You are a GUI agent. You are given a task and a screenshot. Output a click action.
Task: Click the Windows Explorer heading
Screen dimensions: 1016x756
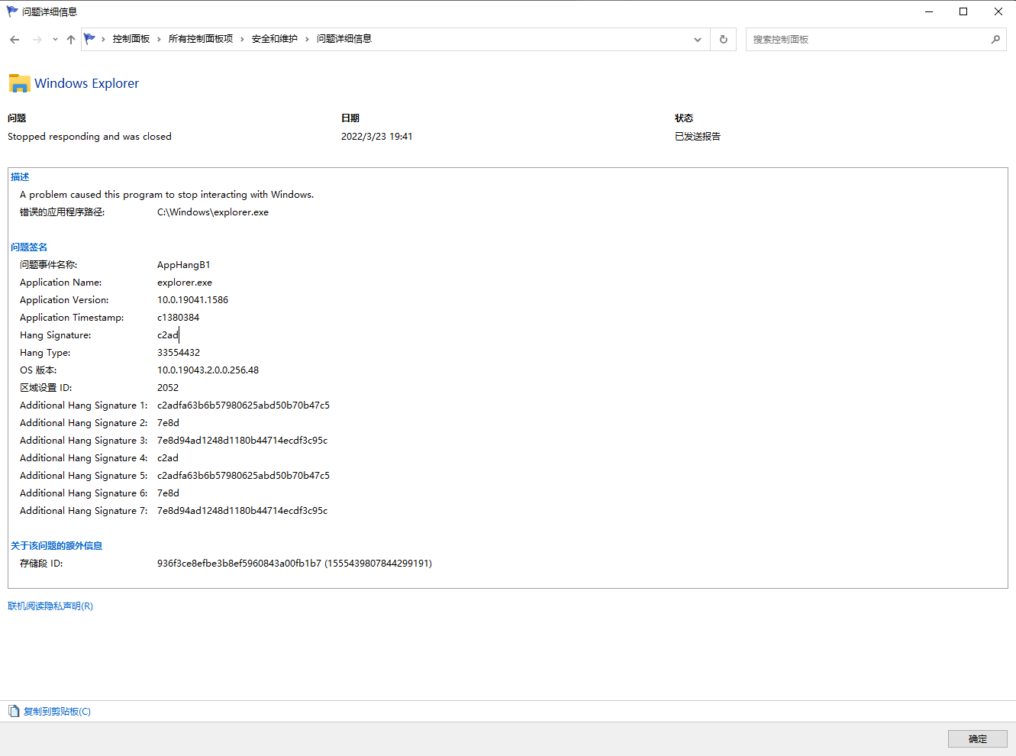pos(87,83)
